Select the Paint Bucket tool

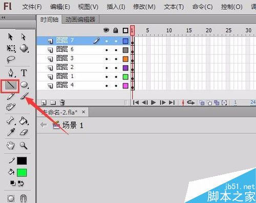[24, 121]
